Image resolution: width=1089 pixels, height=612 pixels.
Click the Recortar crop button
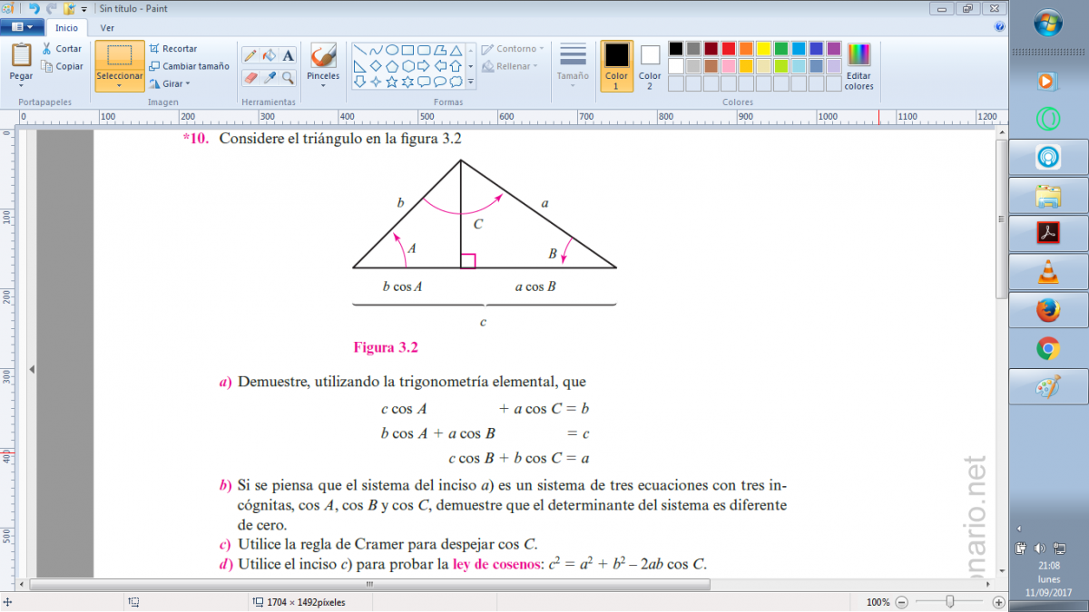(173, 49)
